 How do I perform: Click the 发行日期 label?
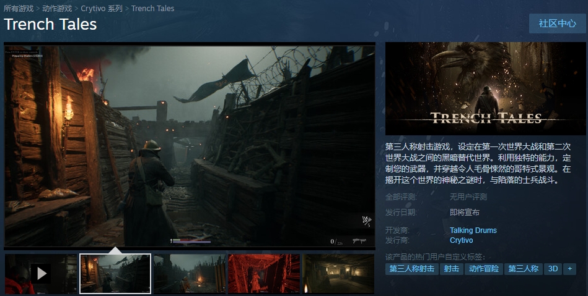coord(401,212)
